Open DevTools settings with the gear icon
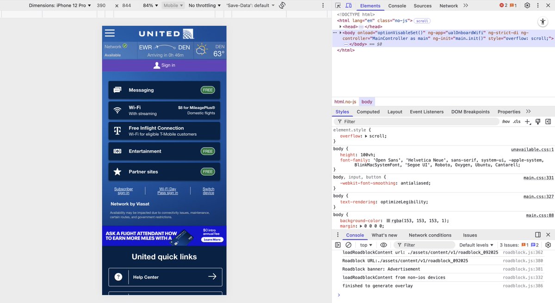The image size is (555, 303). (x=526, y=5)
